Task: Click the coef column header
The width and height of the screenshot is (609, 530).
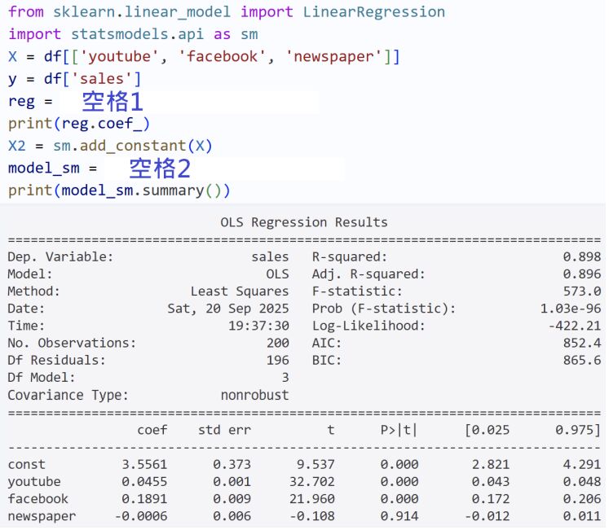Action: [x=152, y=430]
